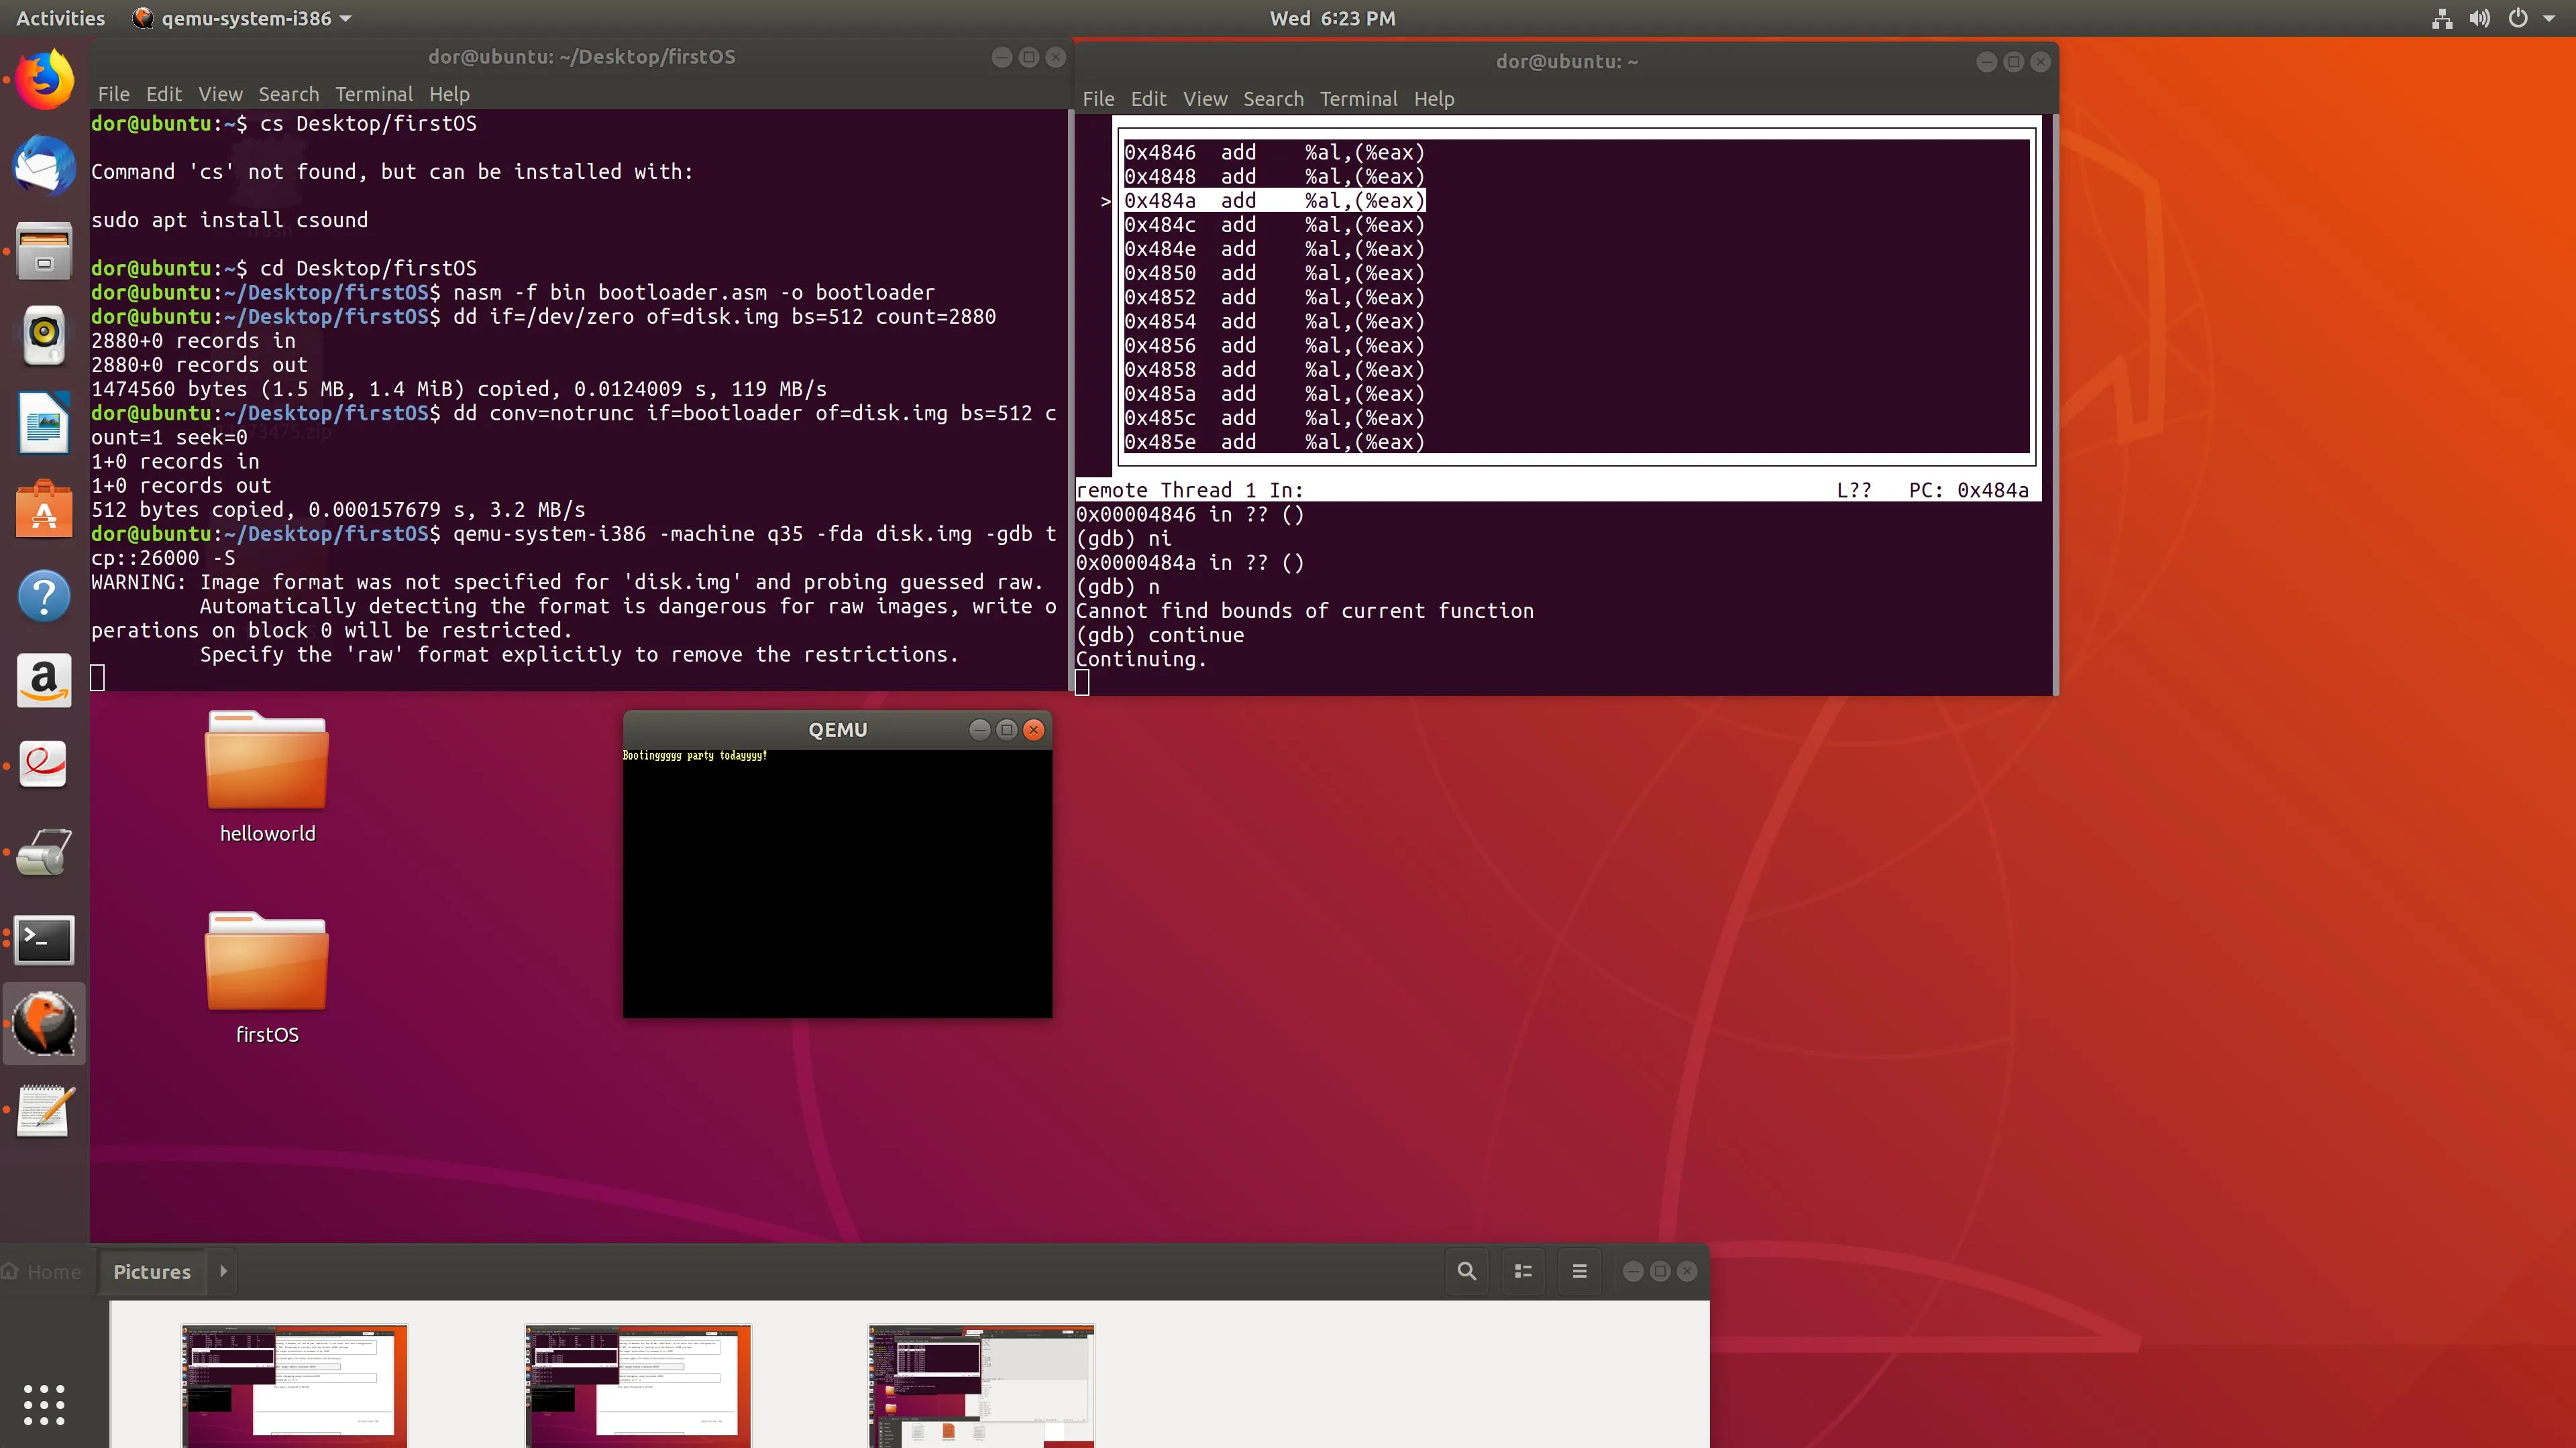The image size is (2576, 1448).
Task: Open Firefox from the dock
Action: coord(44,80)
